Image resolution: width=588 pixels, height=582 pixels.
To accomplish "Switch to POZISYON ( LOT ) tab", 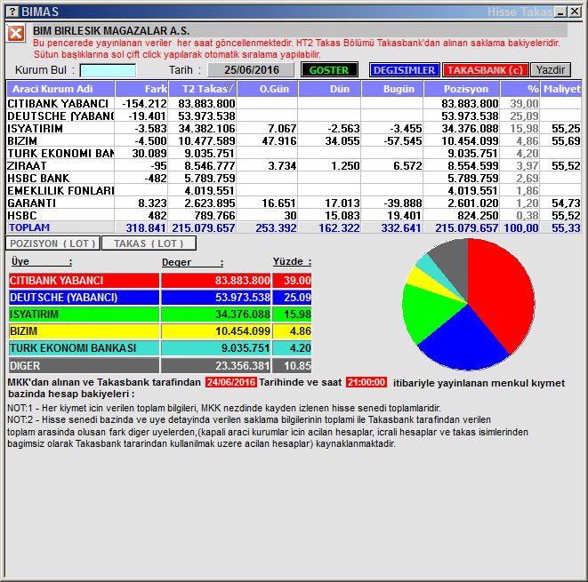I will (52, 243).
